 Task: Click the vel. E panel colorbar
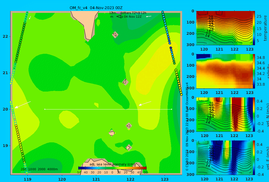254,158
